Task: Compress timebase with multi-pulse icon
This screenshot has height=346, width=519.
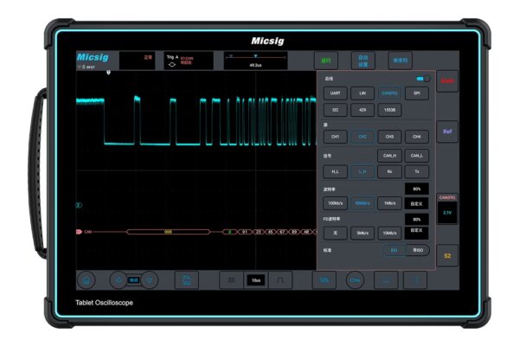Action: click(x=231, y=280)
